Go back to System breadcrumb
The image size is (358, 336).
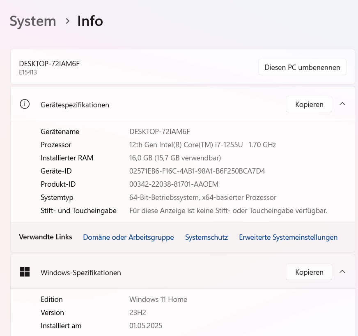(33, 21)
